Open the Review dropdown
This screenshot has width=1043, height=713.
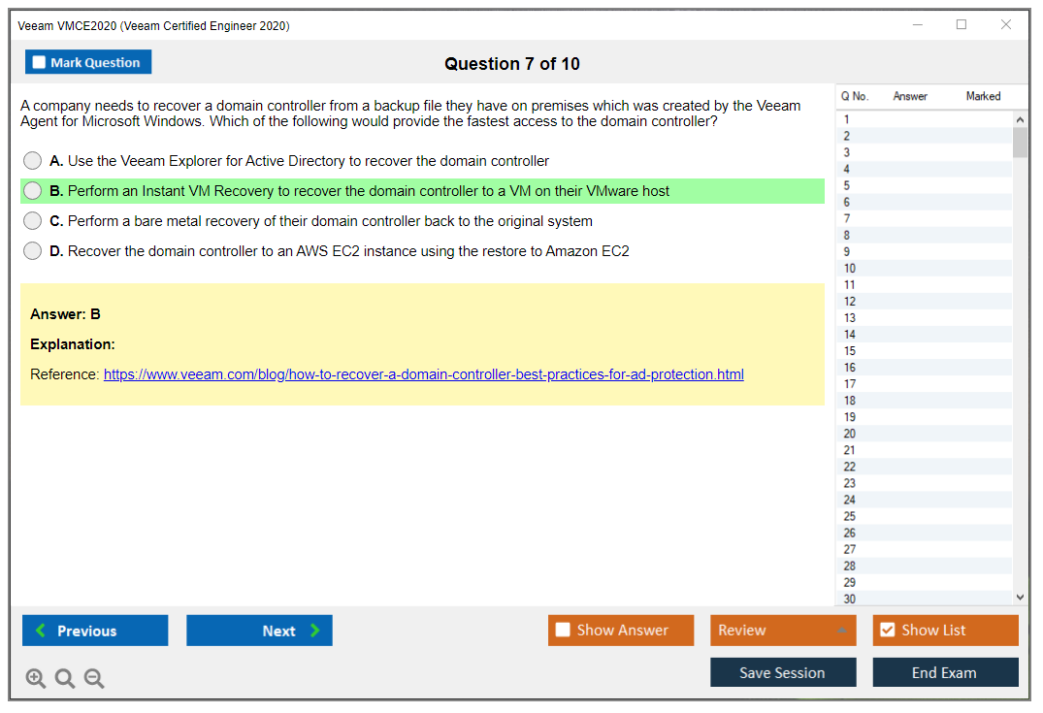[783, 631]
